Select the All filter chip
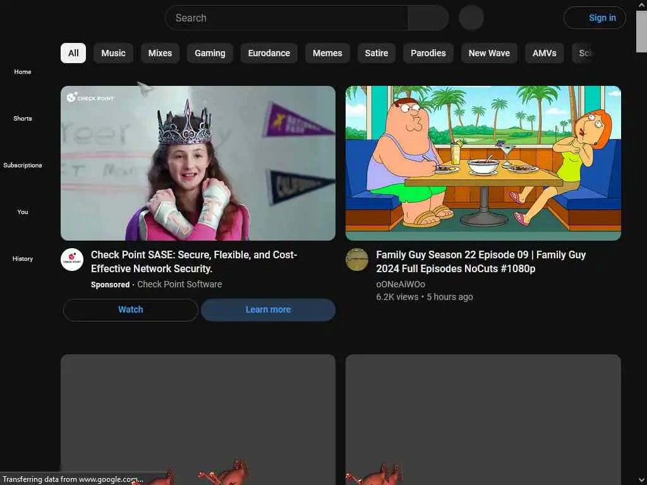This screenshot has width=647, height=485. click(73, 53)
